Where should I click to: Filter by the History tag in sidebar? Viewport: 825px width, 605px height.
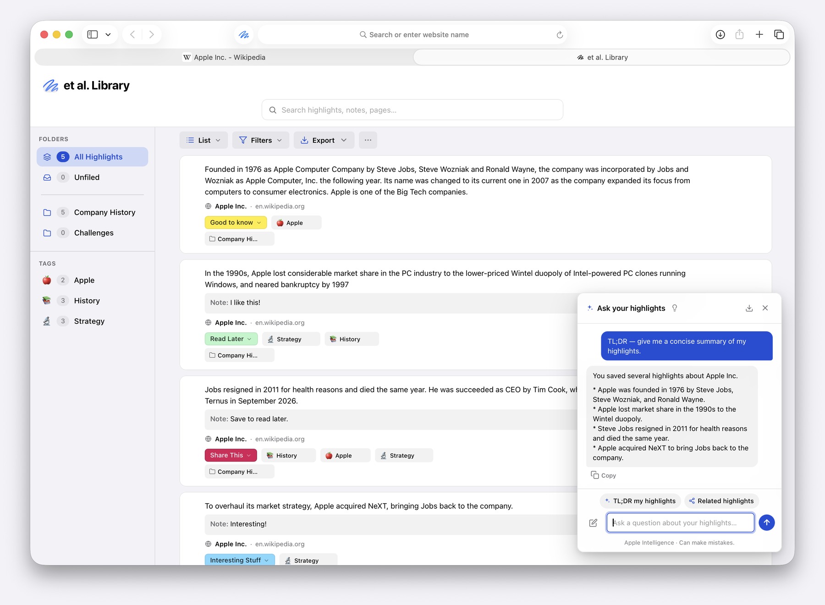(92, 301)
